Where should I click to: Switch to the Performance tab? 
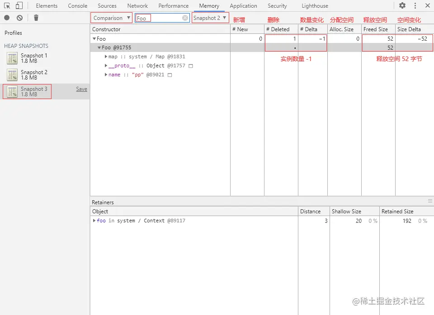174,6
